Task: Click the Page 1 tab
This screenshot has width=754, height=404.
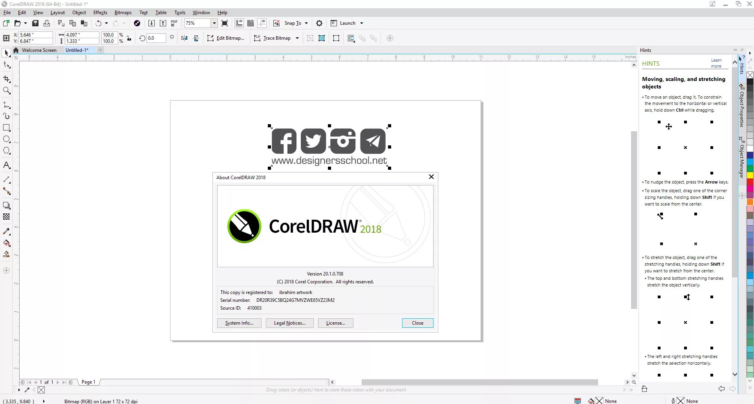Action: click(88, 382)
